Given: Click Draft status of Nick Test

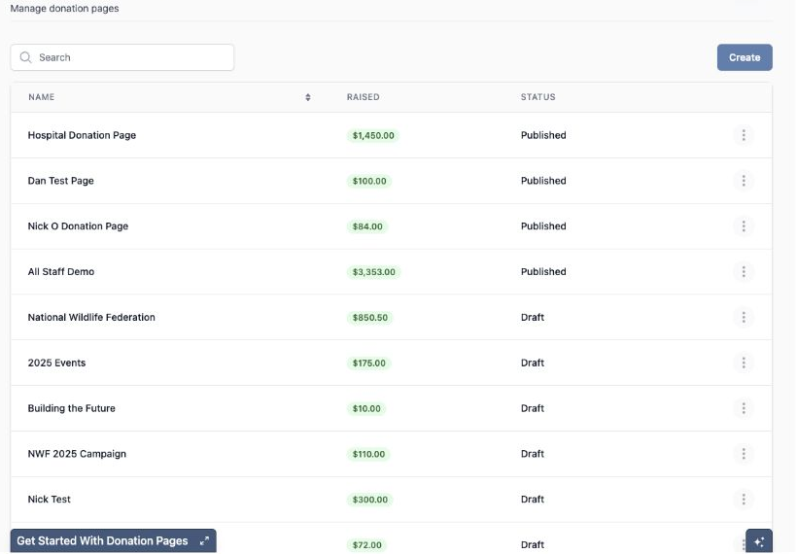Looking at the screenshot, I should [x=533, y=500].
